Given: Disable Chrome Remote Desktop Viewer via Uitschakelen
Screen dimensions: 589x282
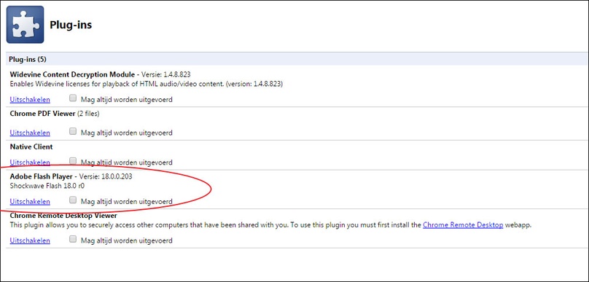Looking at the screenshot, I should 30,240.
